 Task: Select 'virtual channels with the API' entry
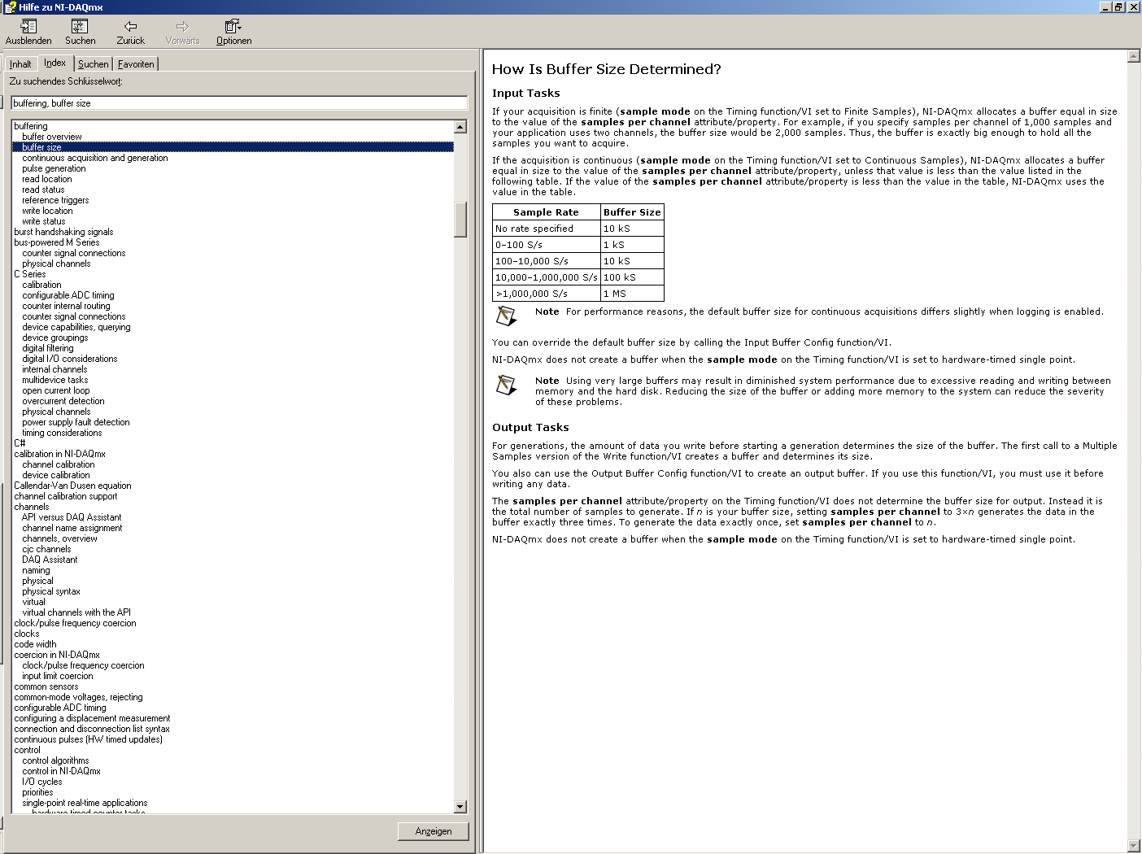click(x=76, y=612)
